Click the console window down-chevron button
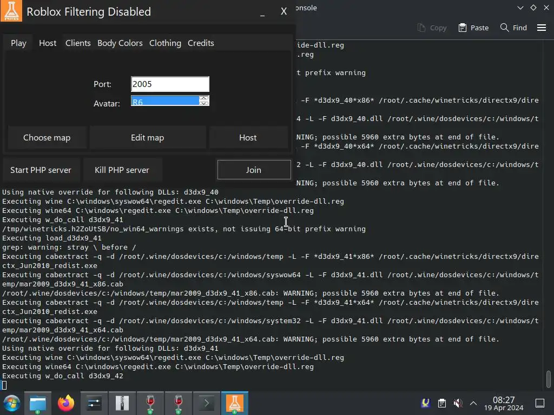 tap(520, 8)
